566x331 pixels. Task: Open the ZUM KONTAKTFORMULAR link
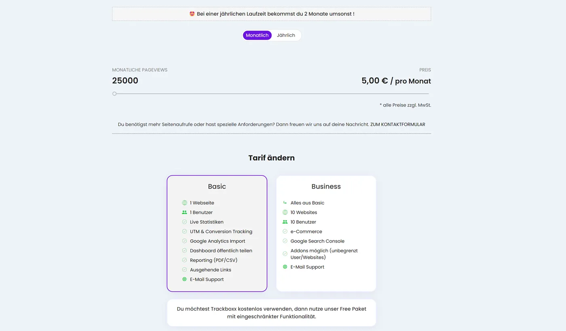click(x=397, y=124)
